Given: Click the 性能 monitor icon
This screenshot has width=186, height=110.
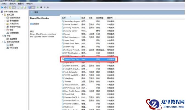Looking at the screenshot, I should [8, 30].
